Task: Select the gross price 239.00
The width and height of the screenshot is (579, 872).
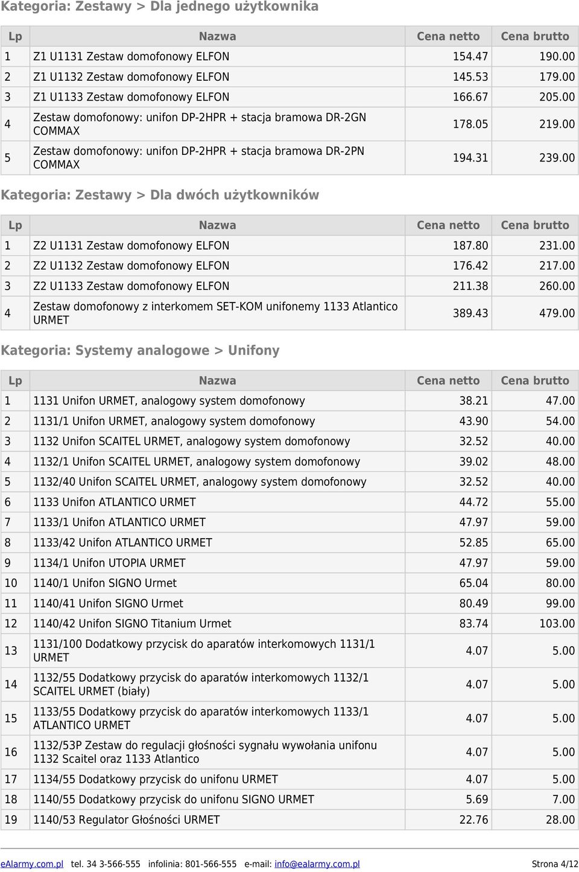Action: pos(557,158)
